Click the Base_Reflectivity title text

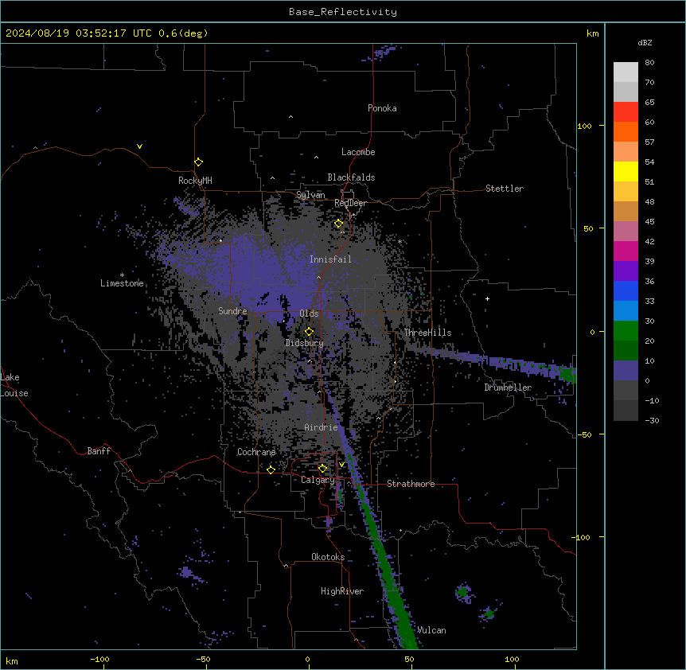point(343,12)
